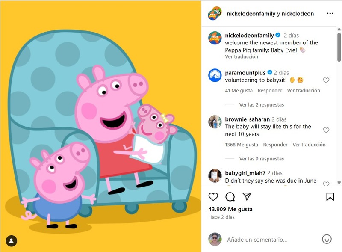Show tagged accounts on the image
This screenshot has height=252, width=342.
click(x=12, y=241)
